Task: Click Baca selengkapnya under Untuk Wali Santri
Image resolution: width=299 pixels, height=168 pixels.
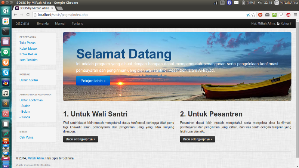Action: pyautogui.click(x=80, y=139)
